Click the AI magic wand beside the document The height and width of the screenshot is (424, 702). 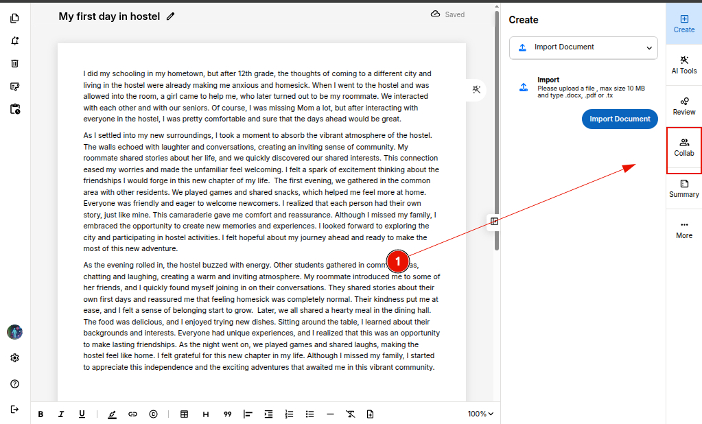click(x=477, y=90)
